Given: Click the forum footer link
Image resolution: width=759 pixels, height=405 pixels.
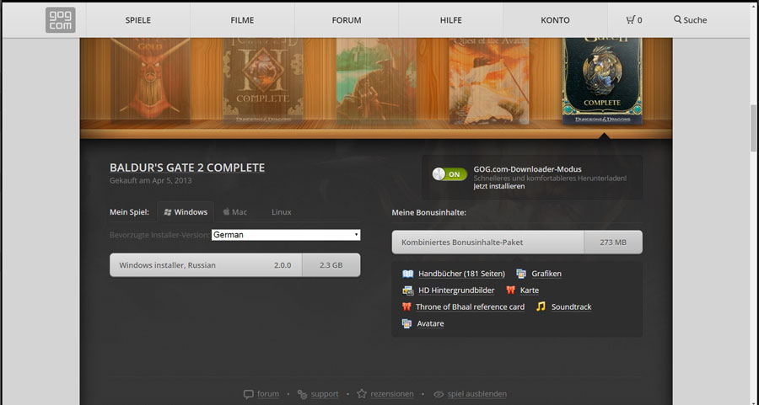Looking at the screenshot, I should click(267, 394).
